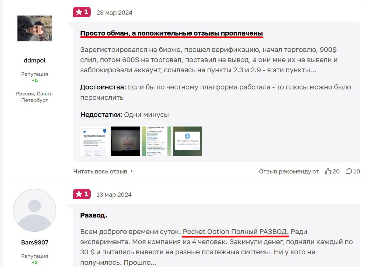Open review title 'Просто обман, а положительные отзывы проплачены'
Screen dimensions: 367x267
coord(171,33)
